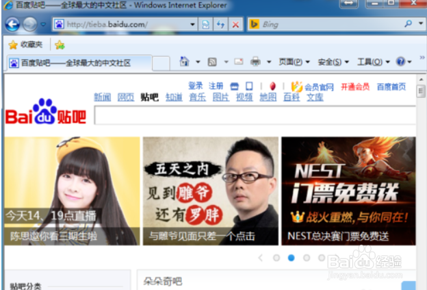Click the Help question mark icon
The height and width of the screenshot is (290, 427).
click(x=400, y=62)
